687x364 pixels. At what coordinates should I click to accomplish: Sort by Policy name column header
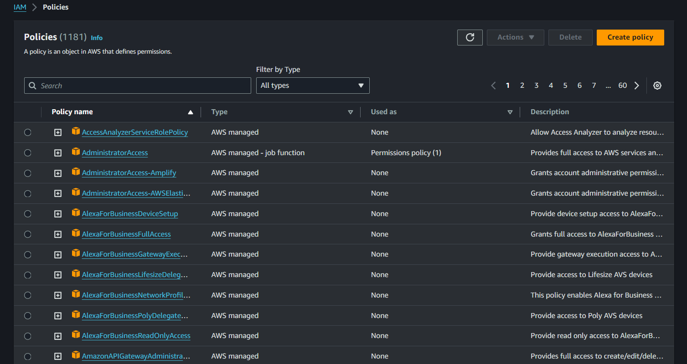(x=72, y=112)
